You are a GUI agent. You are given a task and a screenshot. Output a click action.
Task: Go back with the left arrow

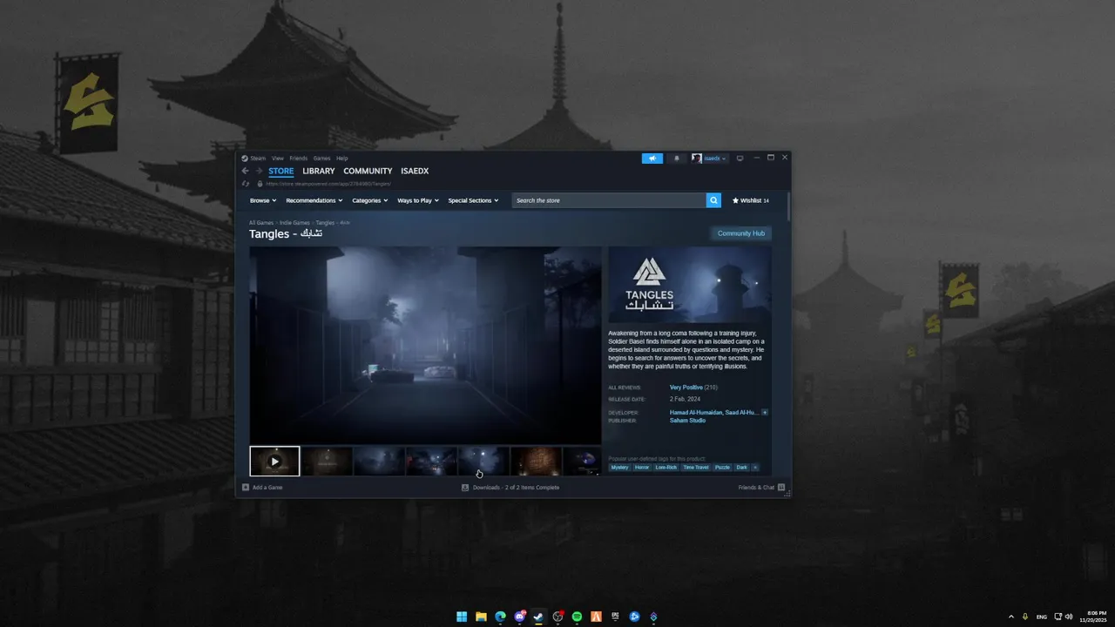coord(245,172)
